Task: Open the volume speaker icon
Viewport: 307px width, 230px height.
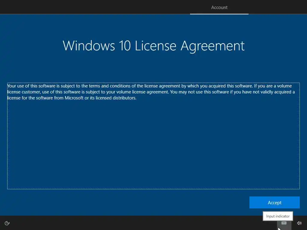Action: [299, 223]
